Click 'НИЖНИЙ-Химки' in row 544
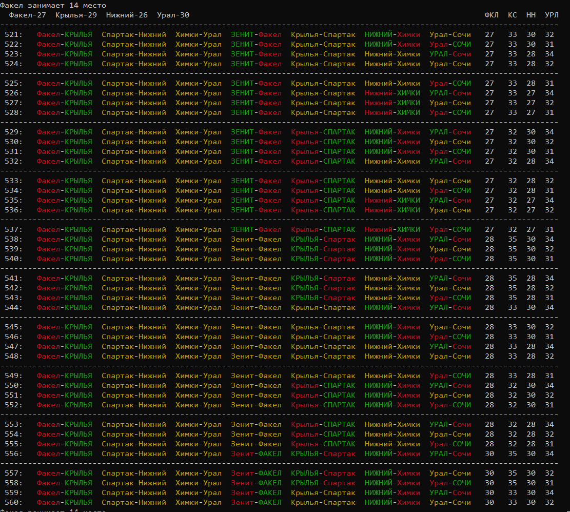Viewport: 570px width, 512px height. coord(392,308)
